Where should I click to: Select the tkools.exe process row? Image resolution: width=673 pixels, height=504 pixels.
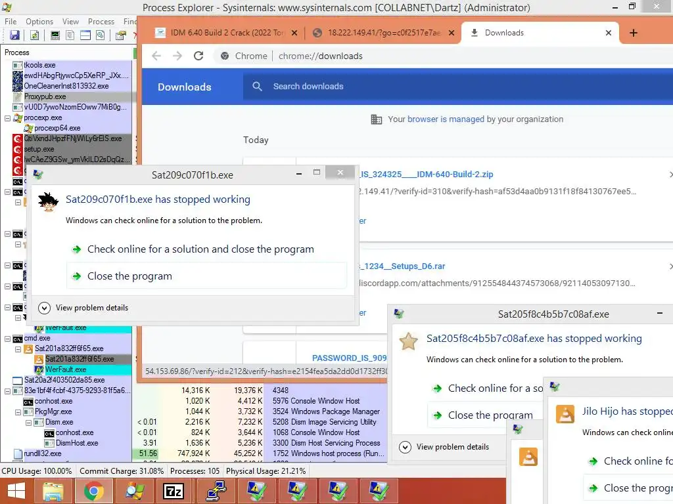tap(71, 65)
